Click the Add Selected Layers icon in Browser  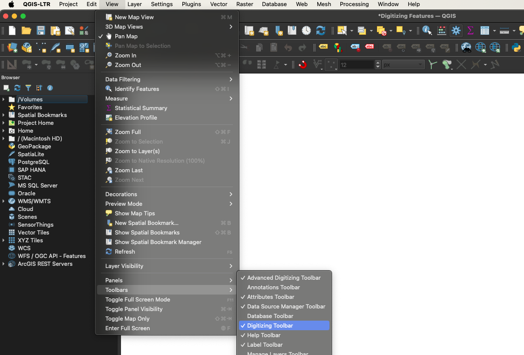[7, 88]
